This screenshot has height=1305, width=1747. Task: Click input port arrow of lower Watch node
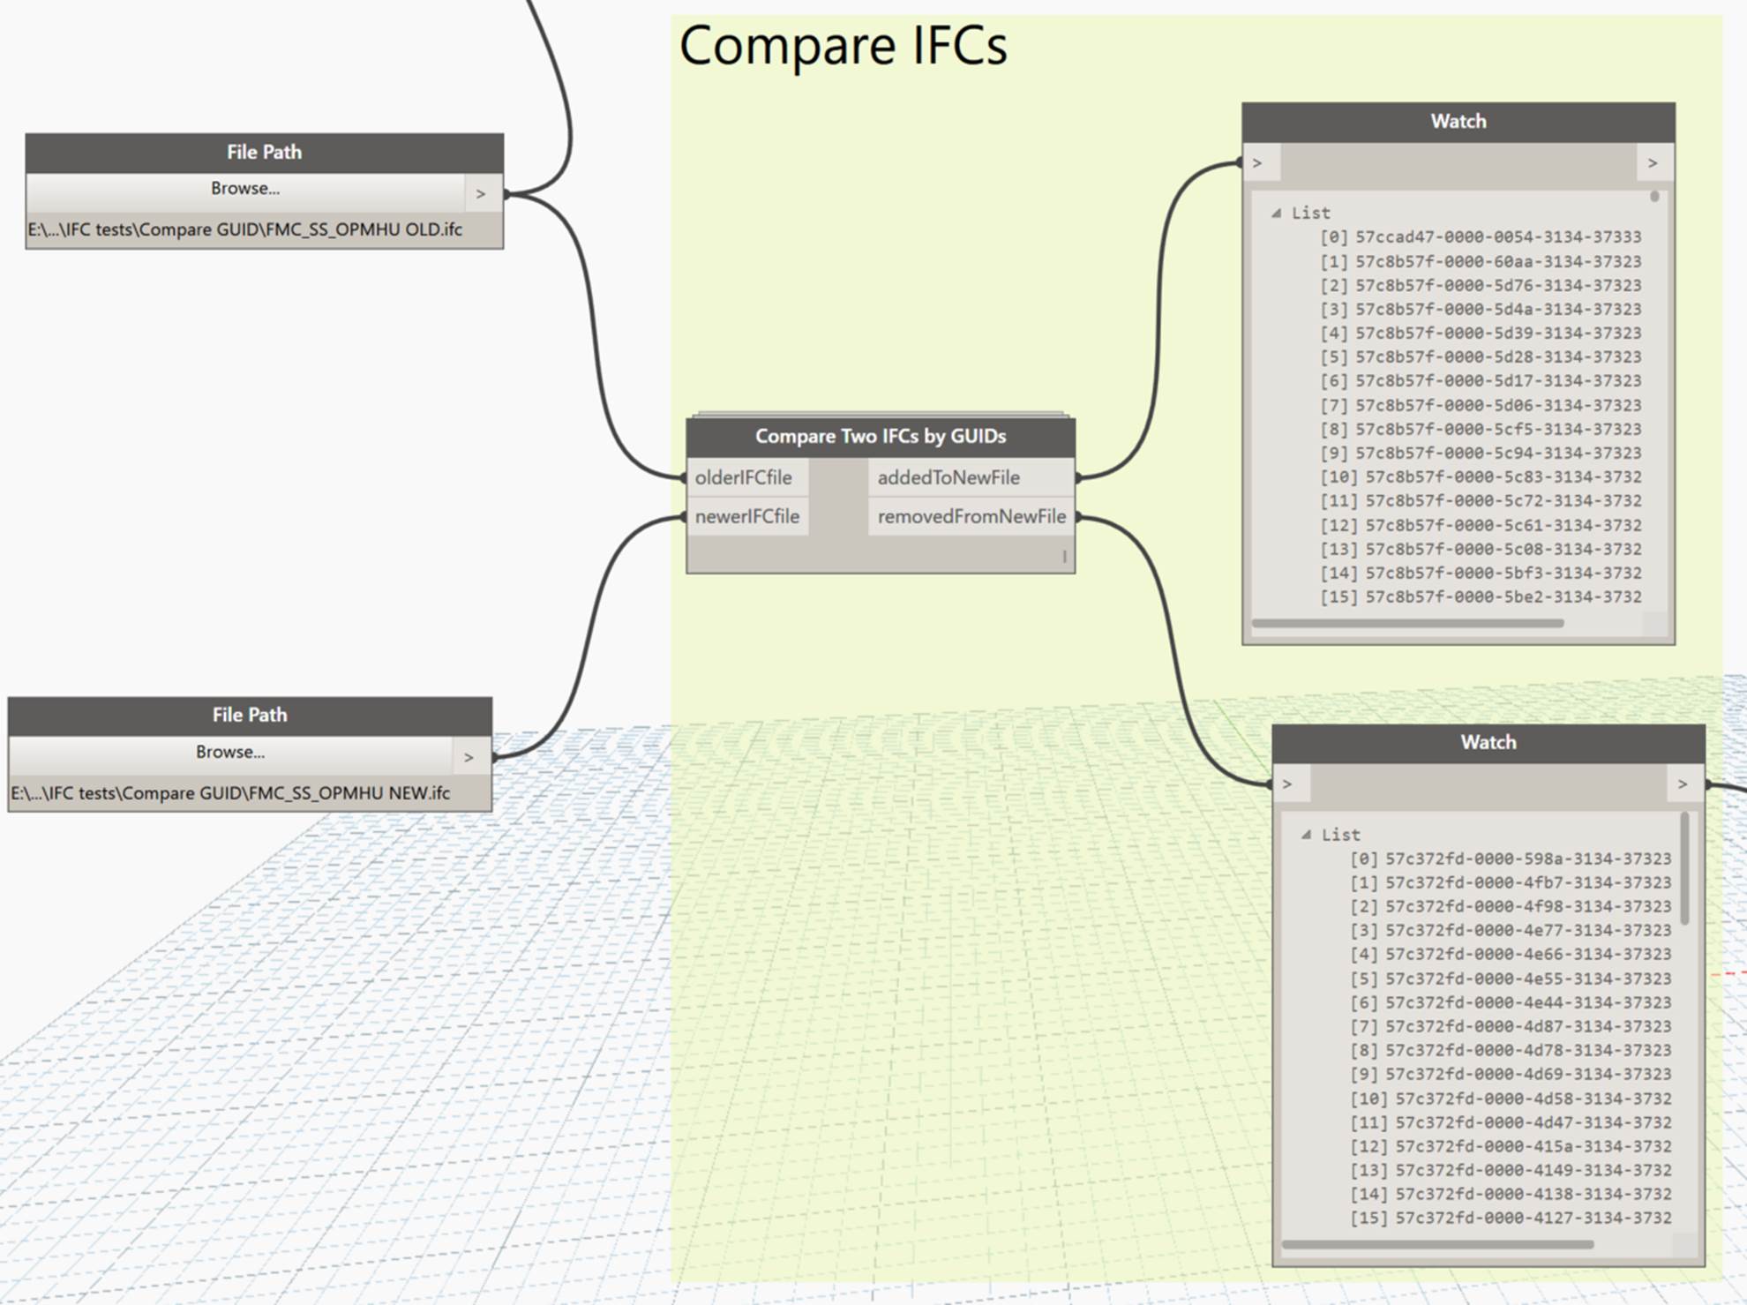1287,784
